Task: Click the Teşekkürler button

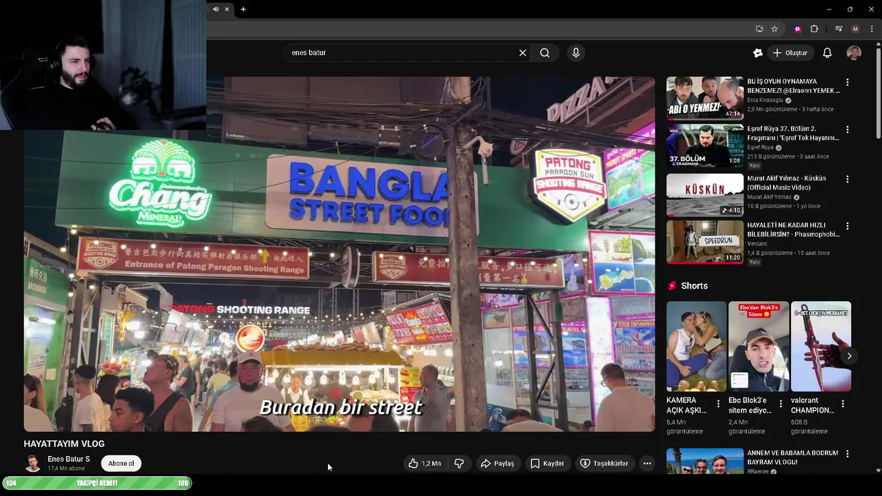Action: click(604, 464)
